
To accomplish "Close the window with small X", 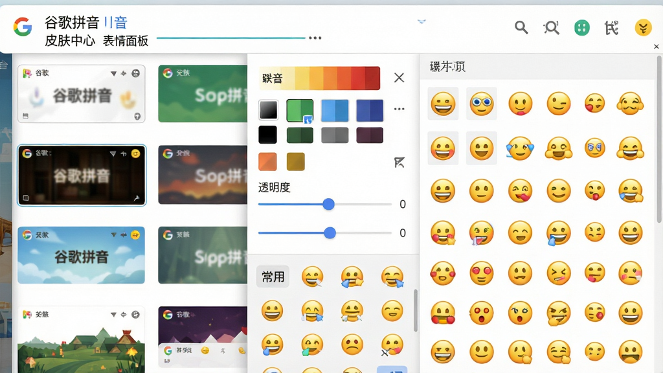I will [657, 47].
